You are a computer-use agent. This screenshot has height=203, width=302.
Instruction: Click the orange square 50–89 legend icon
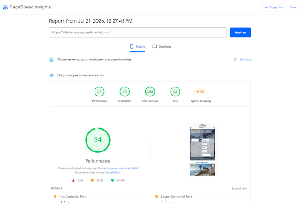(92, 180)
